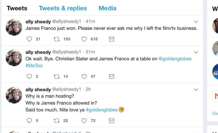
Task: Open ally sheedy avatar on the first tweet
Action: (14, 27)
